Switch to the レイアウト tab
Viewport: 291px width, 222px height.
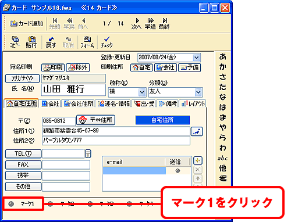[193, 104]
